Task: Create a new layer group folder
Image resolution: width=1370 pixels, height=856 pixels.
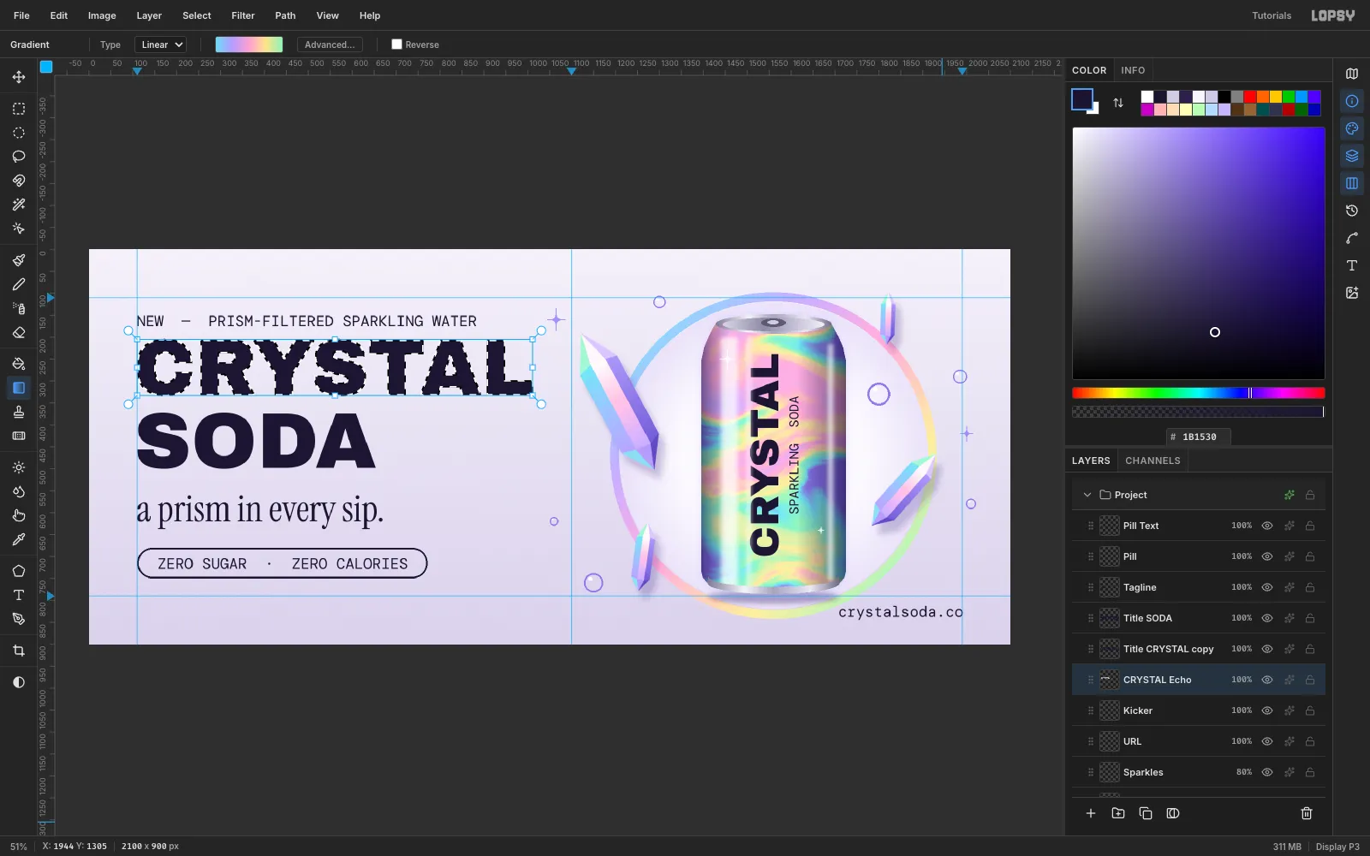Action: click(x=1118, y=813)
